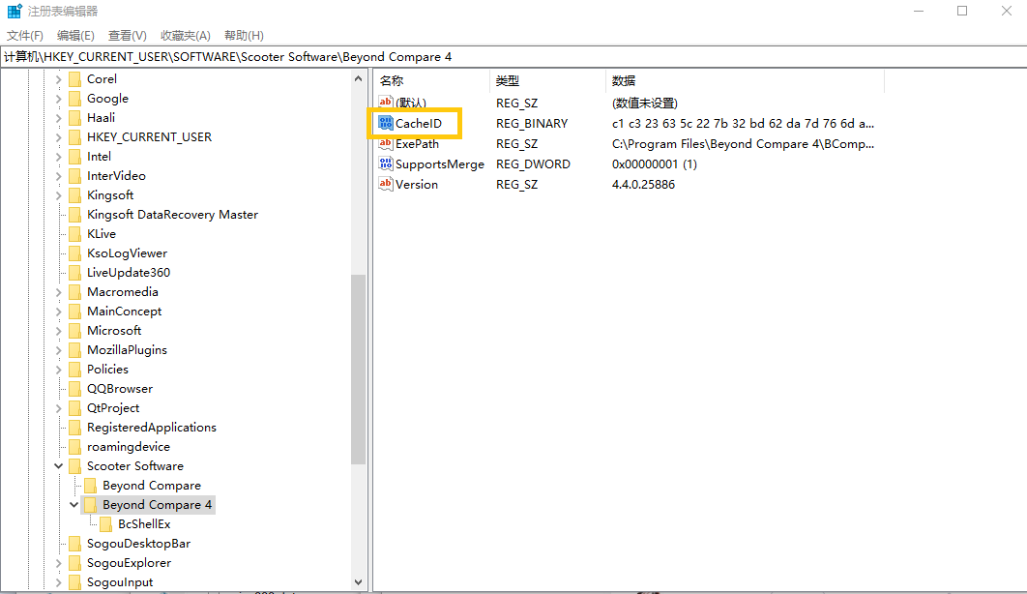1027x594 pixels.
Task: Click the Google folder icon
Action: point(75,99)
